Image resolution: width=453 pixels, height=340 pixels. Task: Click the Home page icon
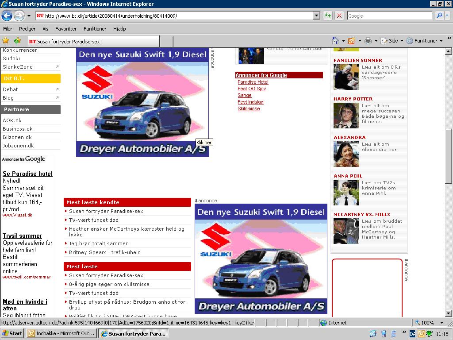point(335,41)
